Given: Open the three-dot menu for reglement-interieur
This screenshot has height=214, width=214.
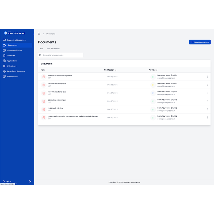Looking at the screenshot, I should 207,109.
